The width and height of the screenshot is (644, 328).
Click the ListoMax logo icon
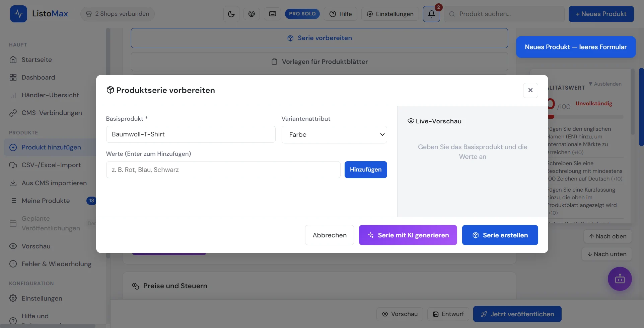click(x=18, y=14)
